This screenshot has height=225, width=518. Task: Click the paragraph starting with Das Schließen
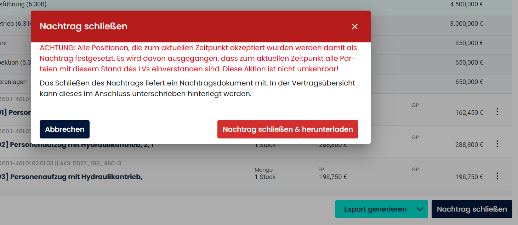[x=197, y=89]
